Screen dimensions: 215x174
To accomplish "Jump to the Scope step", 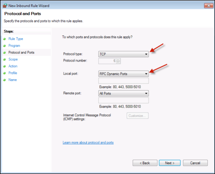I will [x=13, y=59].
